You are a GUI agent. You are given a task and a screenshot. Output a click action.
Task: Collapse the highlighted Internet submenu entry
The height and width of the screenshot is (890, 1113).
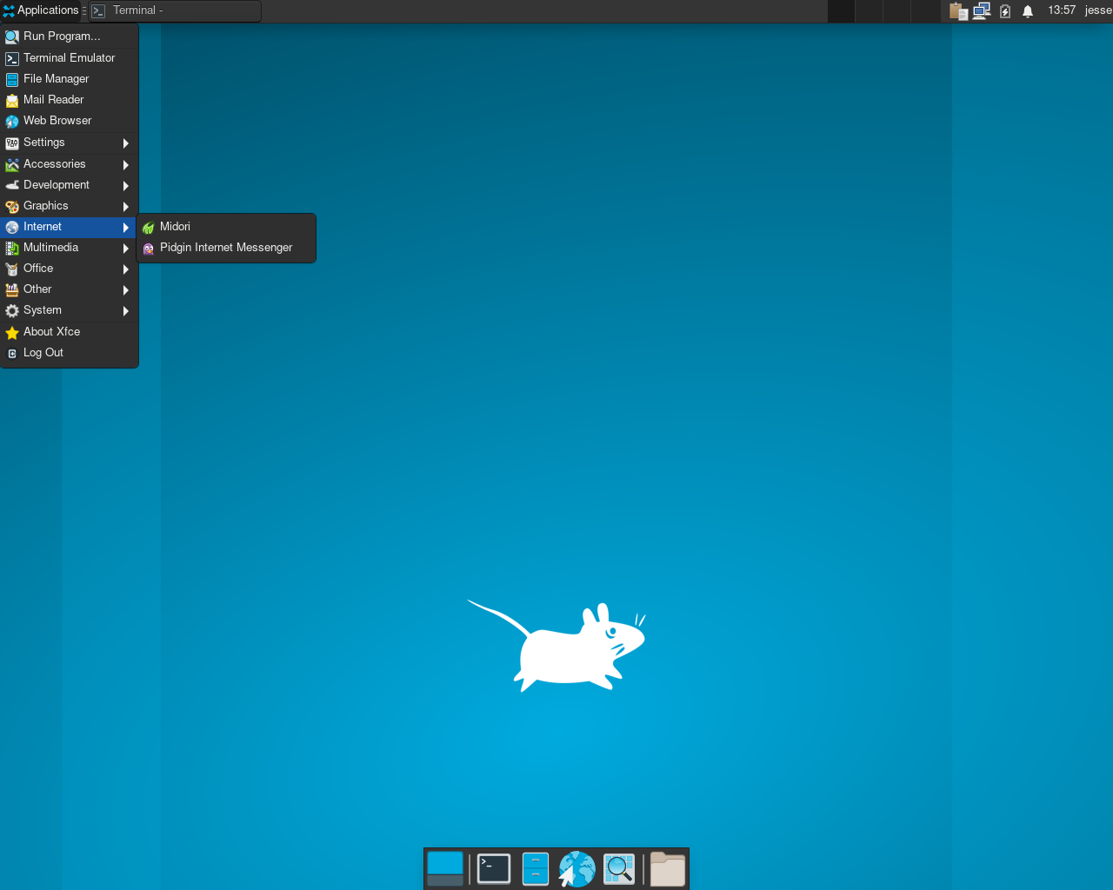pos(69,227)
